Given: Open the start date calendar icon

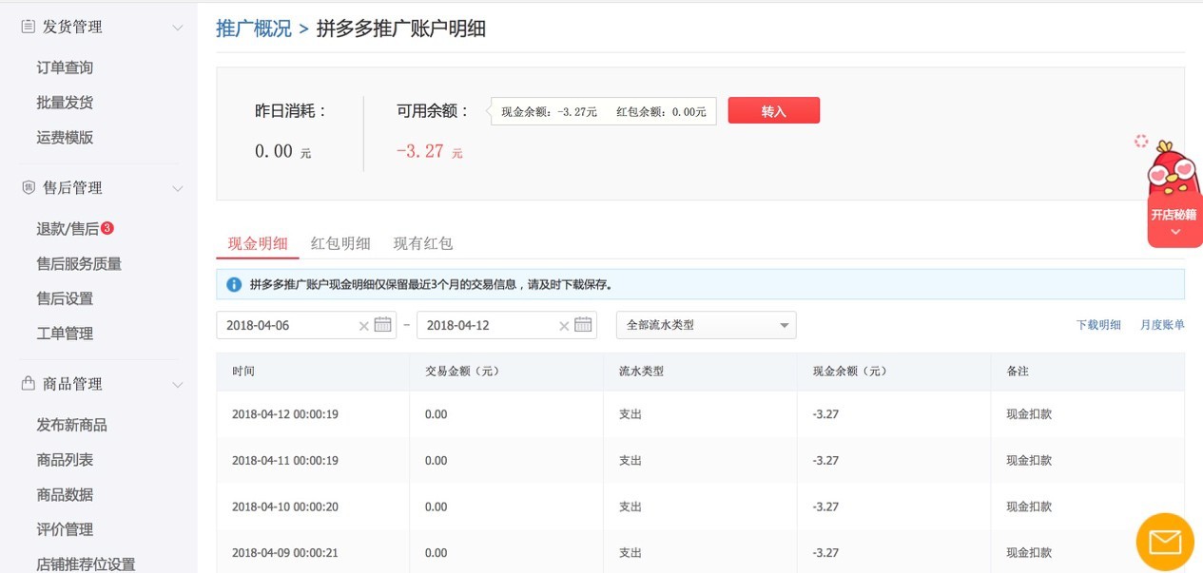Looking at the screenshot, I should [x=383, y=325].
